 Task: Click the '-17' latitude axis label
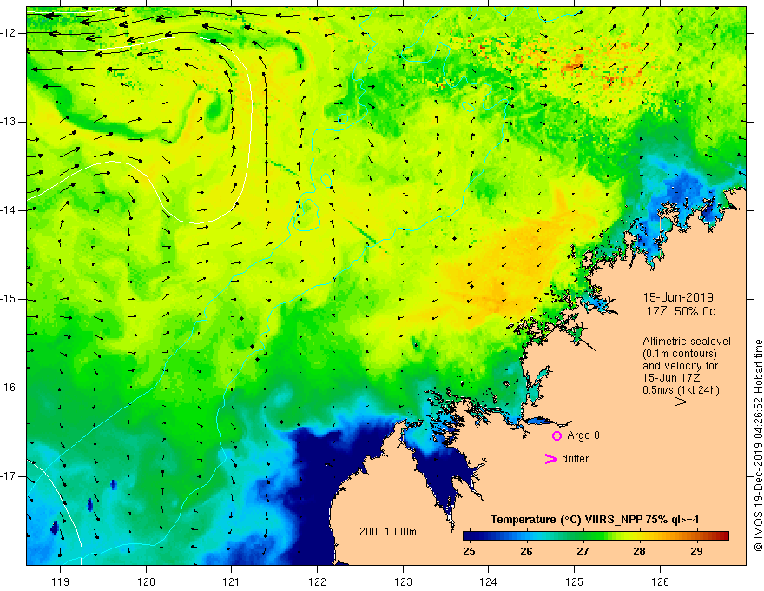[10, 476]
